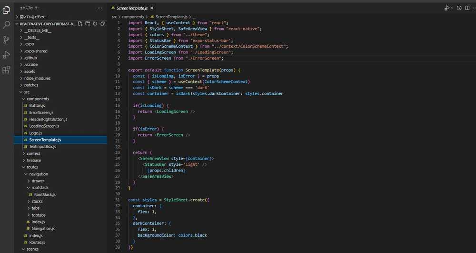Split the editor to the right
The width and height of the screenshot is (476, 253).
[467, 8]
